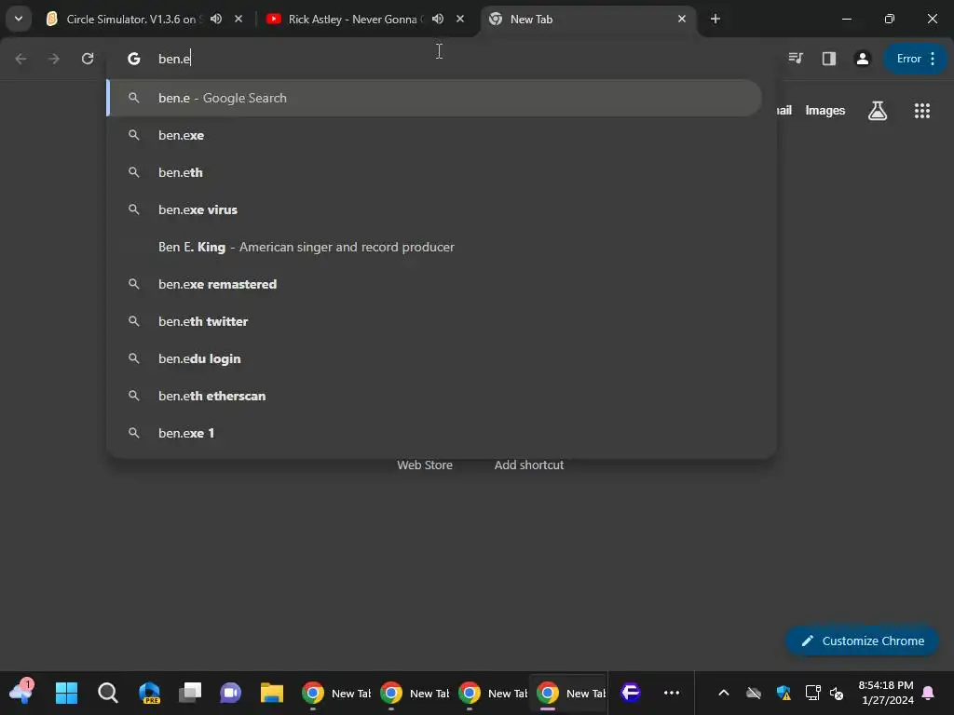This screenshot has height=715, width=954.
Task: Open the Chrome profile avatar
Action: 862,59
